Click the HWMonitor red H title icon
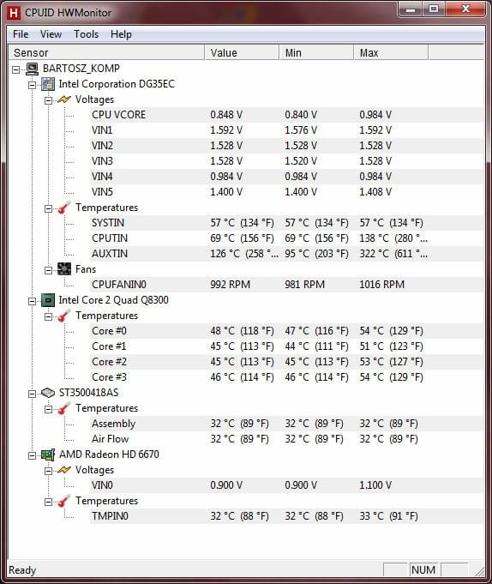This screenshot has width=492, height=584. (x=14, y=13)
